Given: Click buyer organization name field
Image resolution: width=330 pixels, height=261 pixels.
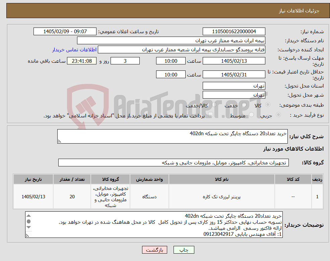Looking at the screenshot, I should tap(171, 41).
